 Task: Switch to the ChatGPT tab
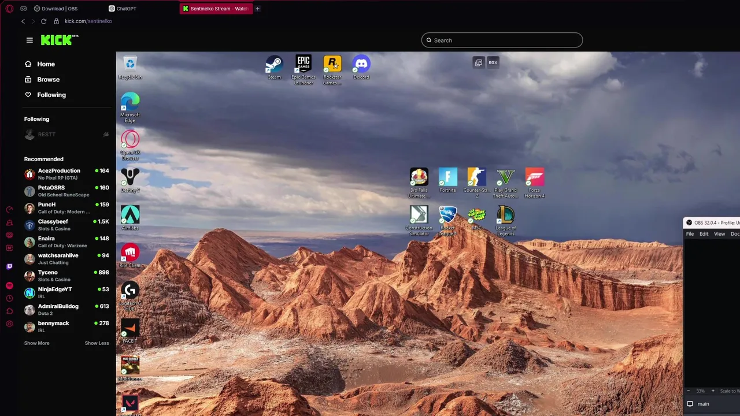[x=123, y=9]
